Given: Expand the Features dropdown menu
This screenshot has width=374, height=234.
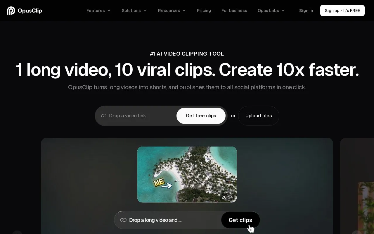Looking at the screenshot, I should click(x=99, y=11).
